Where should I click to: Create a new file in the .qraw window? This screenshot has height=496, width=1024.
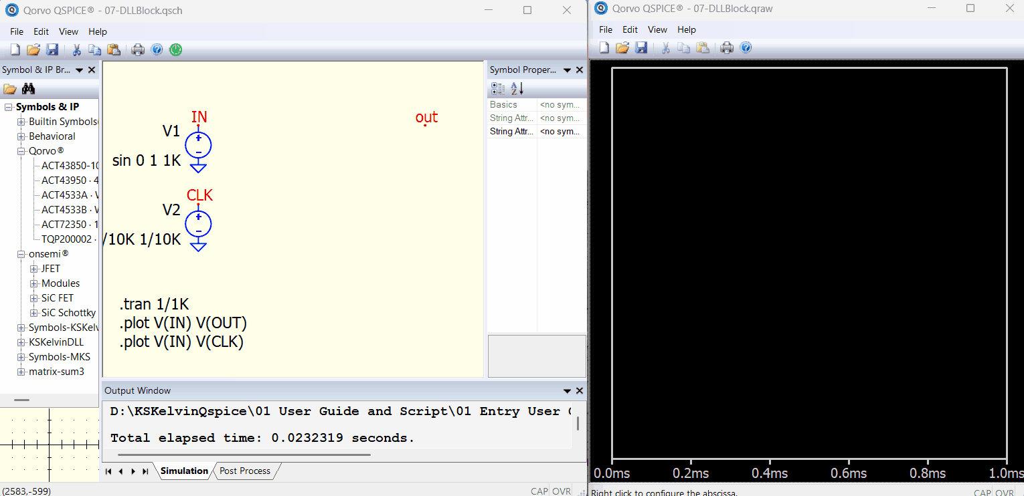coord(604,47)
